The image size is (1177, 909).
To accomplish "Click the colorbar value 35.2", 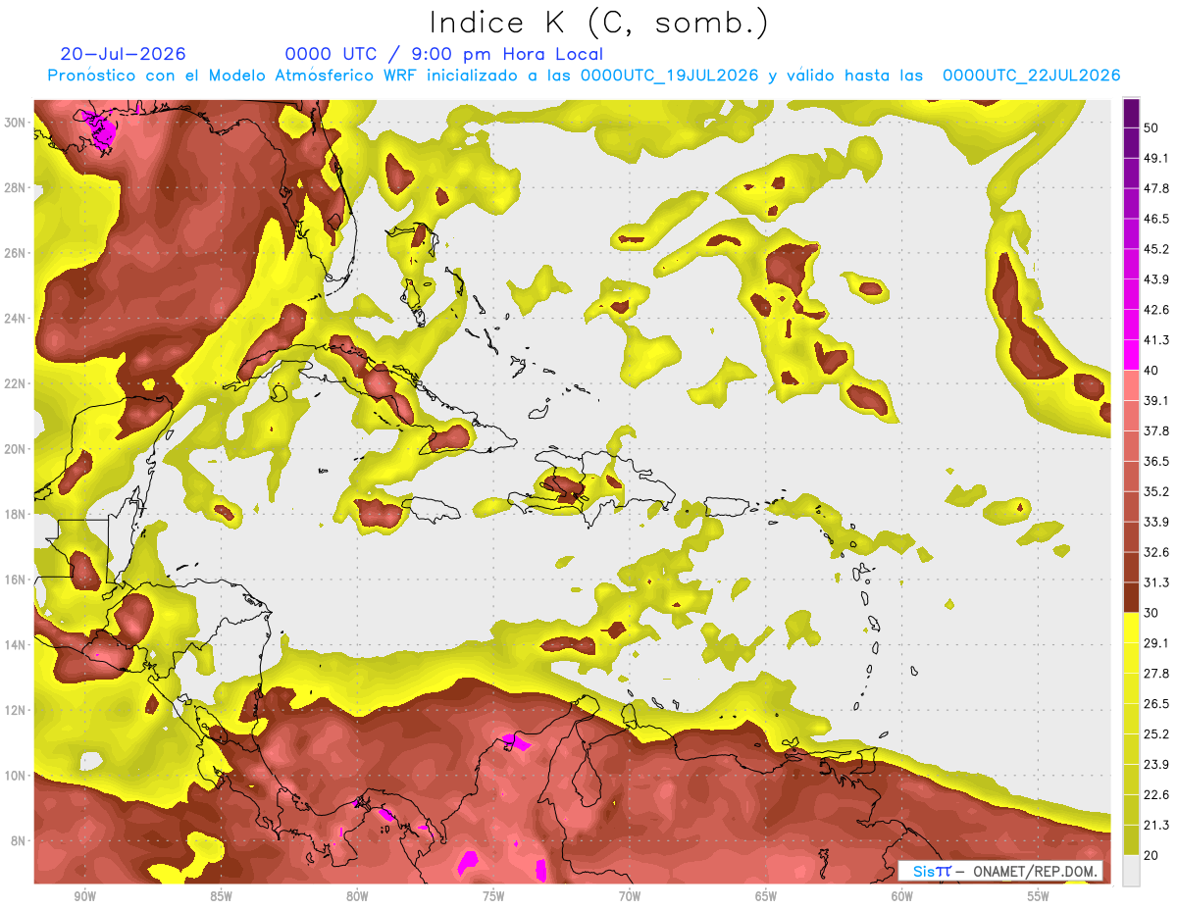I will point(1157,491).
